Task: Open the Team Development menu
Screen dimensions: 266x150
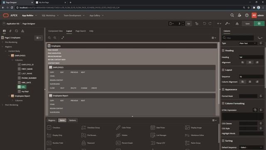Action: point(74,15)
